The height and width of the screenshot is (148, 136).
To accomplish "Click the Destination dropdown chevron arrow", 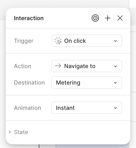I will point(115,83).
